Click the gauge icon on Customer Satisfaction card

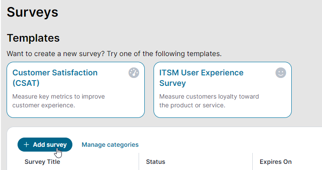click(x=134, y=73)
